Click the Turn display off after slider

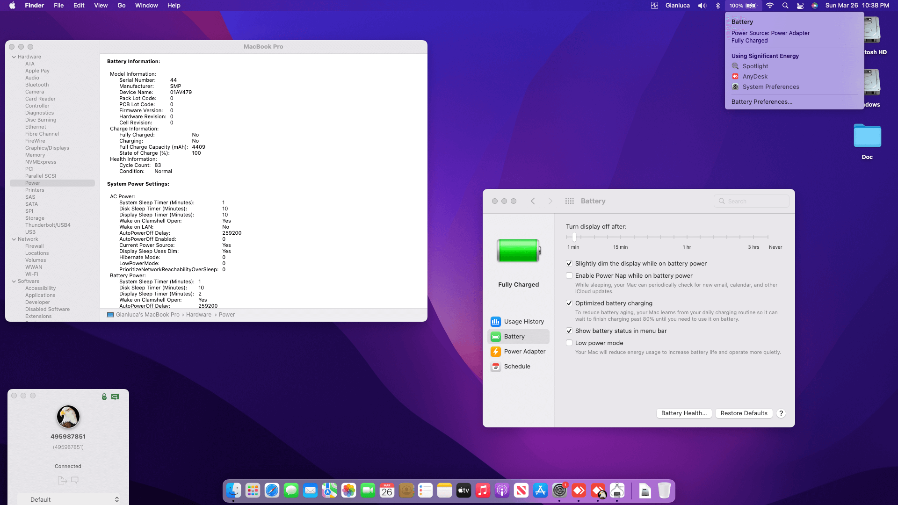tap(574, 237)
